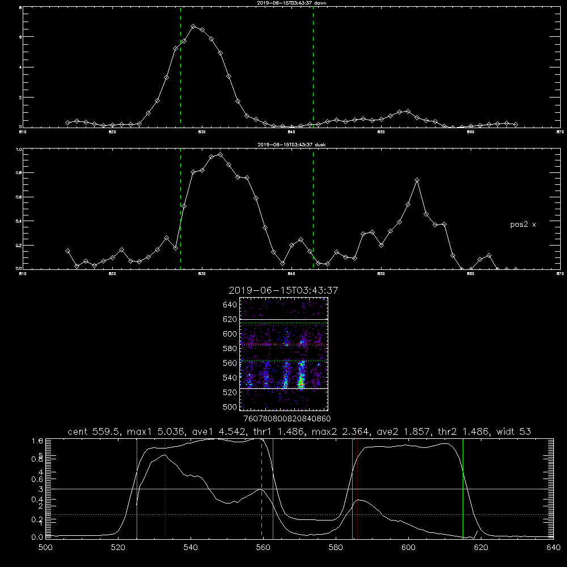Click the '560' x-axis label of bottom plot

coord(263,548)
